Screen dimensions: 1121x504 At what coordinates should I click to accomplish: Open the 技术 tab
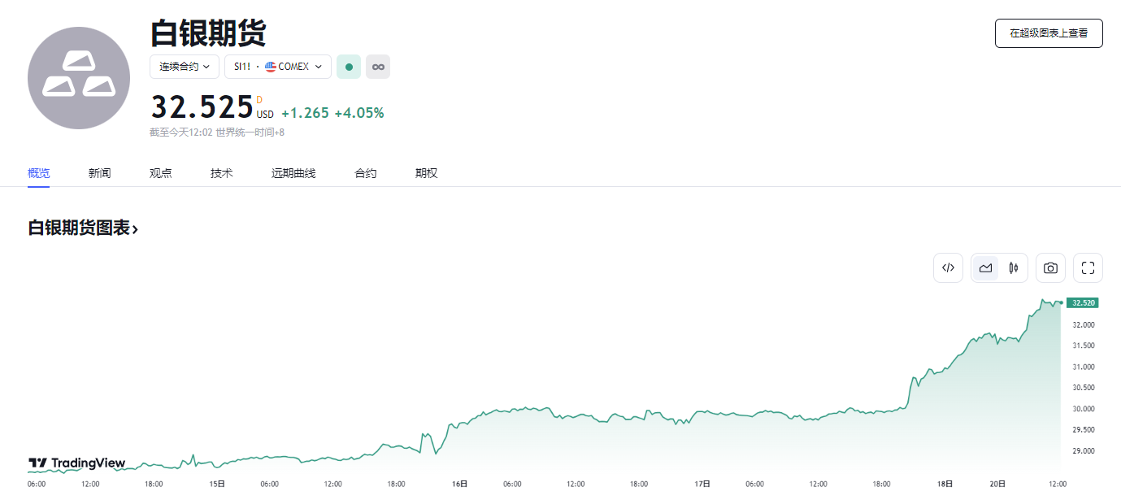pos(221,173)
